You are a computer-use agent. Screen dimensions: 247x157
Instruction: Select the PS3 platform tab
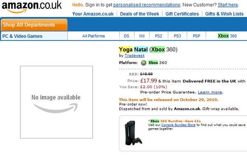click(177, 36)
